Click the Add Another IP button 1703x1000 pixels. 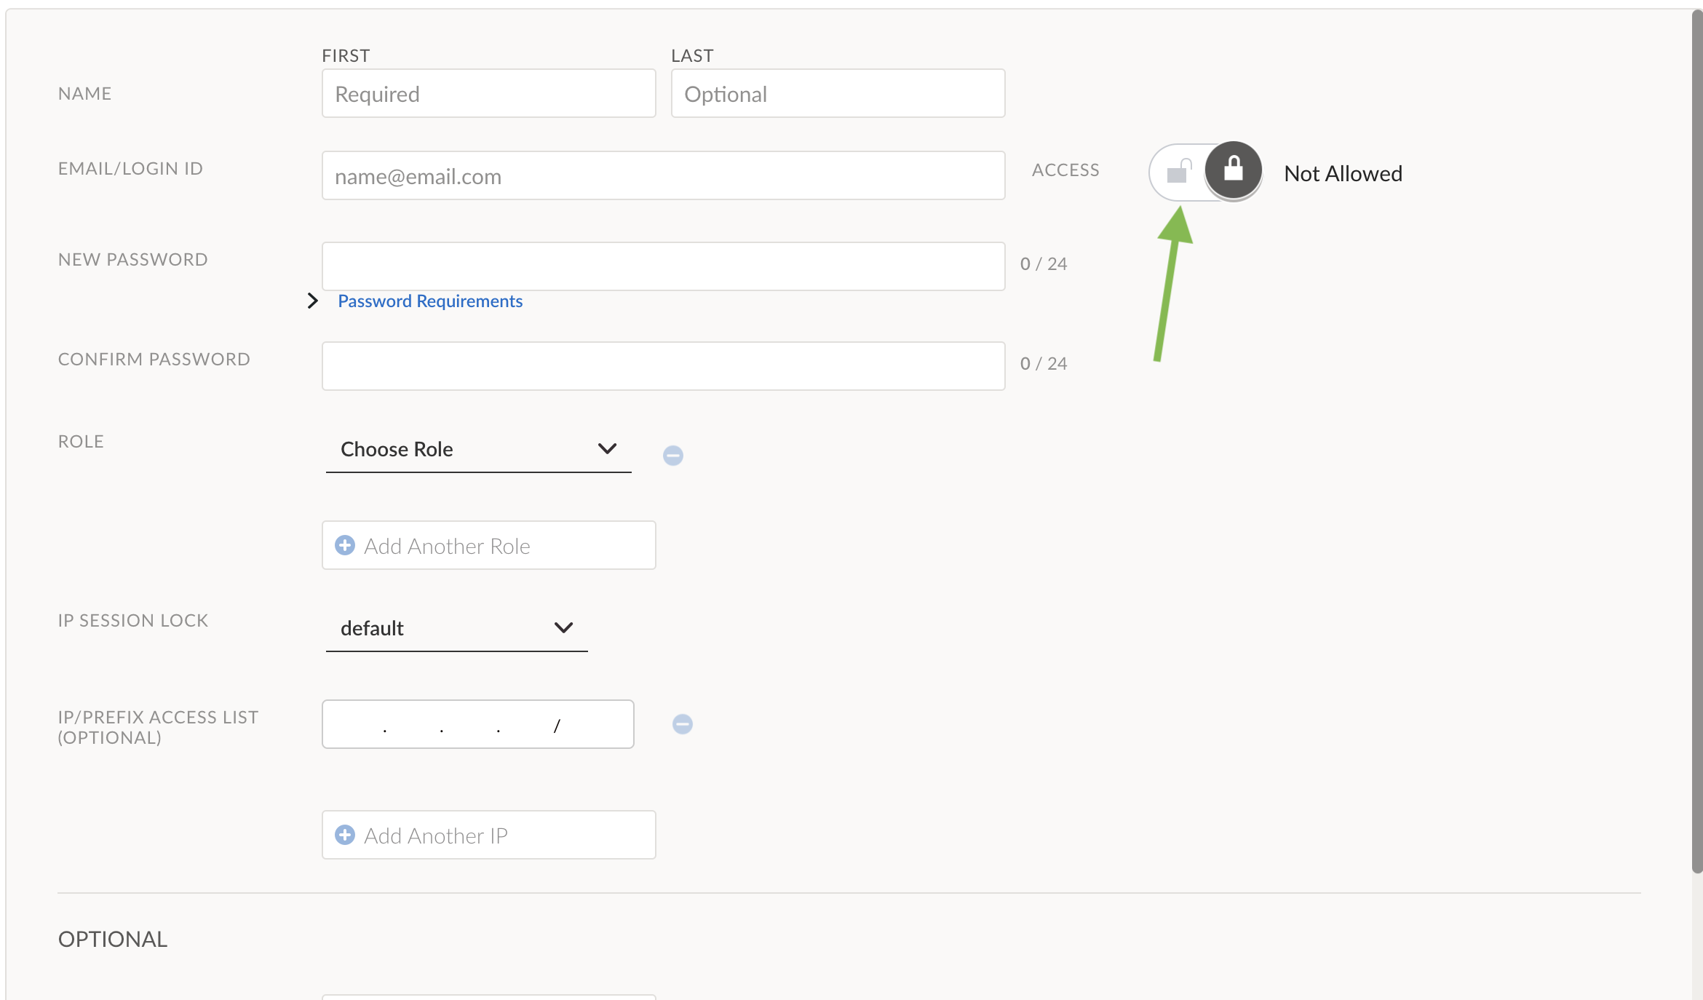click(488, 835)
